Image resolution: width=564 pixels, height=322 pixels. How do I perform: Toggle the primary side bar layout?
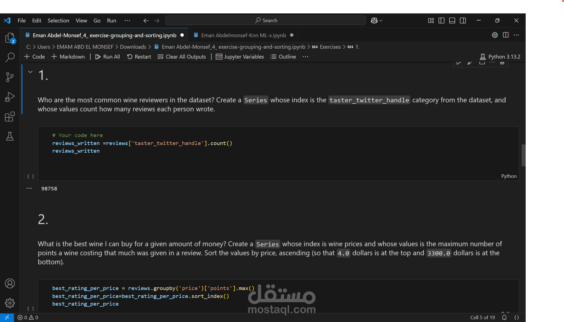[x=441, y=21]
